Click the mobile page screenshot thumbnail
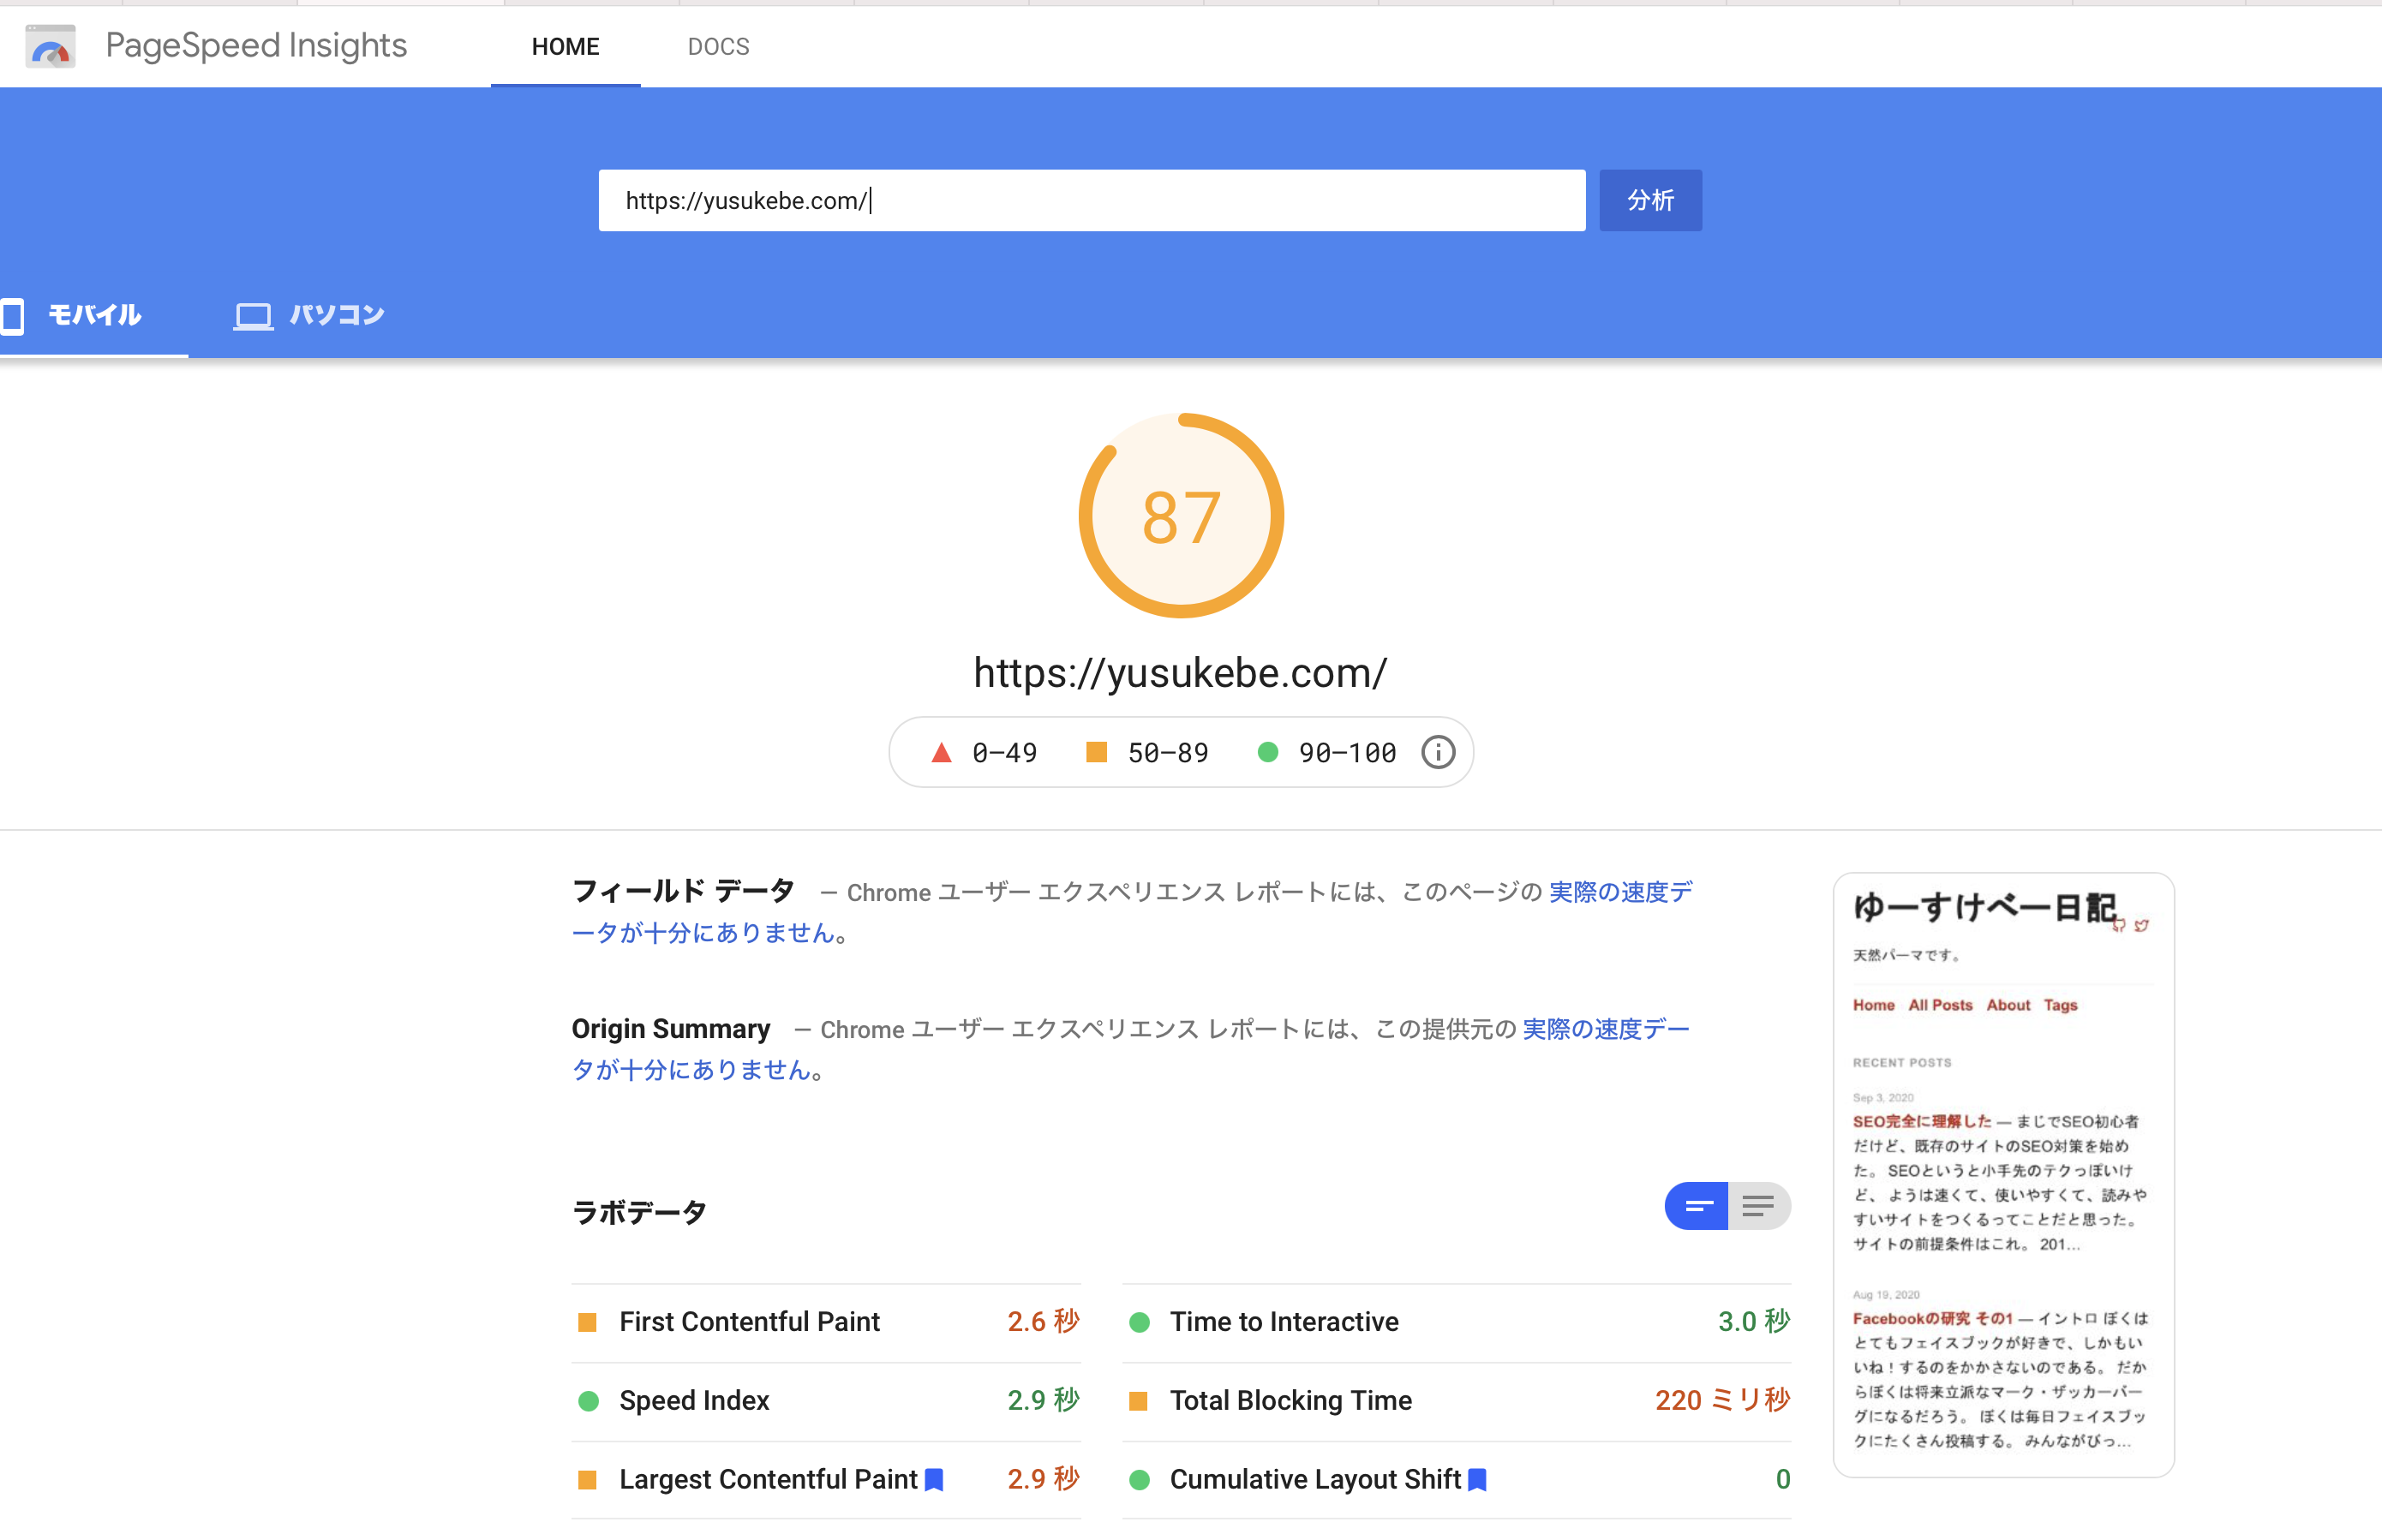Image resolution: width=2382 pixels, height=1540 pixels. click(x=2002, y=1174)
